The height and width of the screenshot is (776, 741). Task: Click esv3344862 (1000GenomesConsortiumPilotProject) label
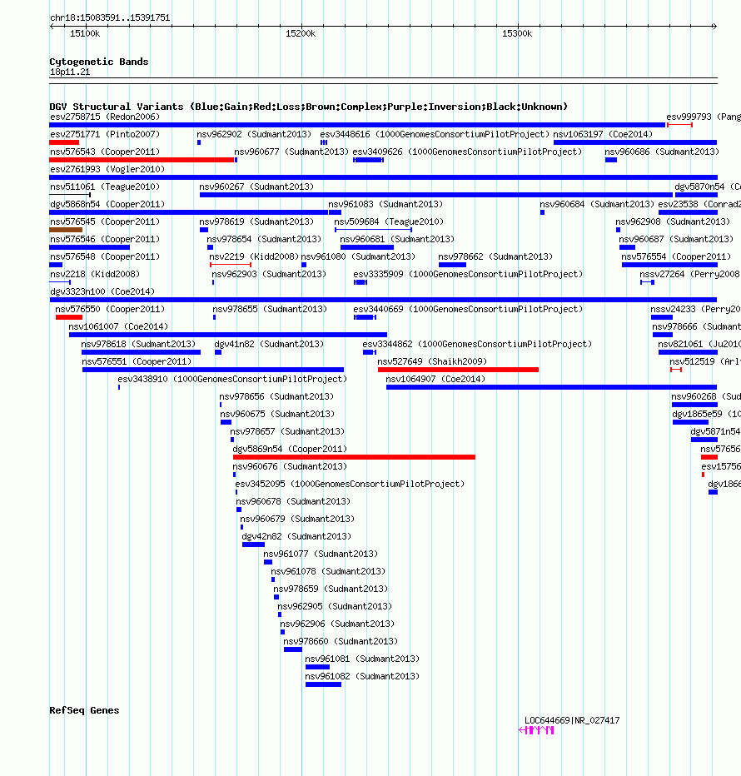pyautogui.click(x=477, y=344)
